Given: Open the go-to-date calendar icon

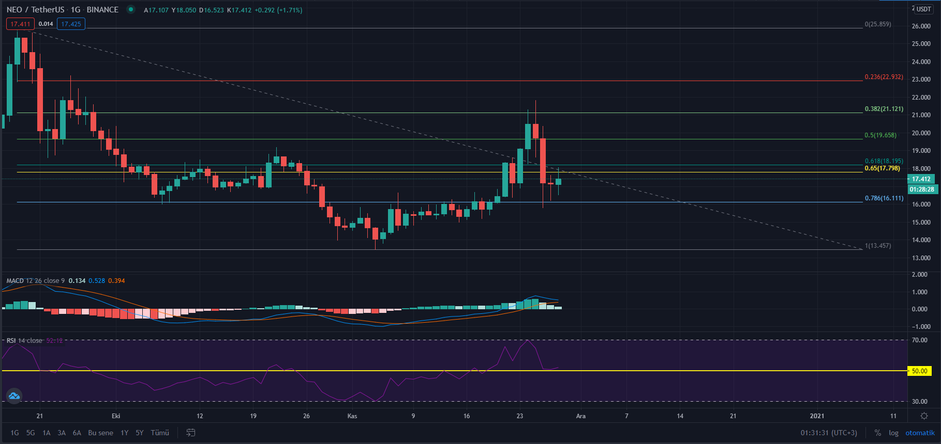Looking at the screenshot, I should (x=190, y=433).
